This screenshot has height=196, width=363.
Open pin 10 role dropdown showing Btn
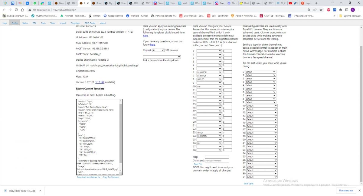[209, 86]
